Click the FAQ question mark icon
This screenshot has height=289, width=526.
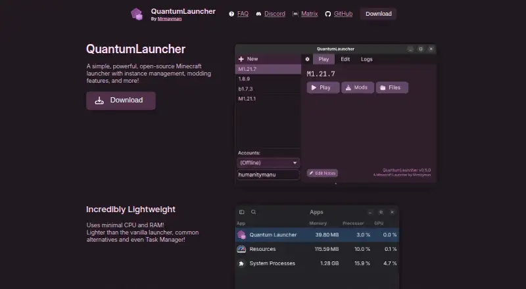point(231,14)
